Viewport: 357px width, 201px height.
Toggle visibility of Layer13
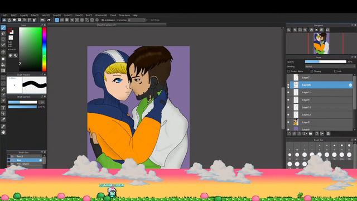(x=288, y=107)
